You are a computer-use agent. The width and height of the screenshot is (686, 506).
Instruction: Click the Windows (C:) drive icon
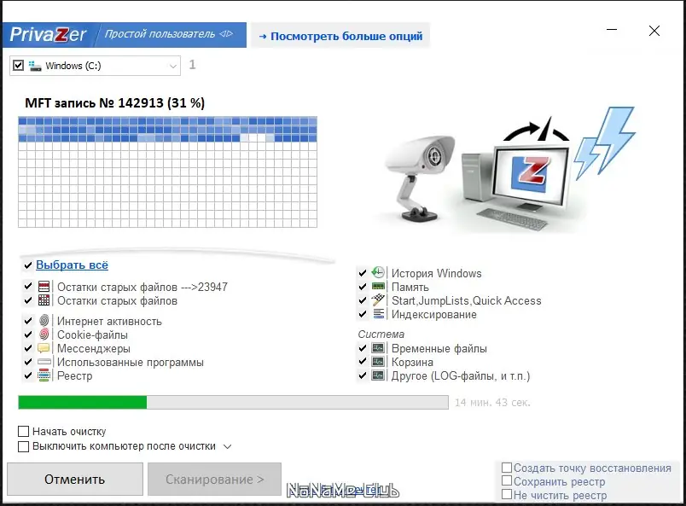click(x=35, y=66)
